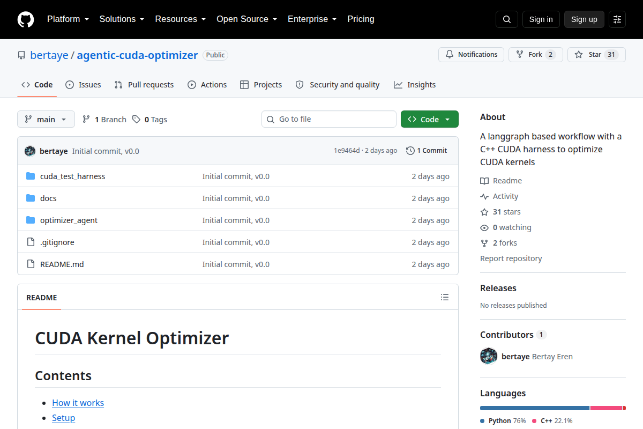The width and height of the screenshot is (643, 429).
Task: Open the Releases heading link
Action: point(498,288)
